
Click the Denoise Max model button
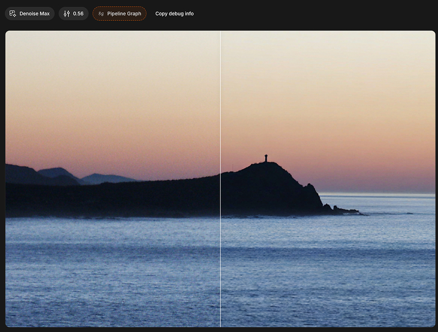(29, 13)
